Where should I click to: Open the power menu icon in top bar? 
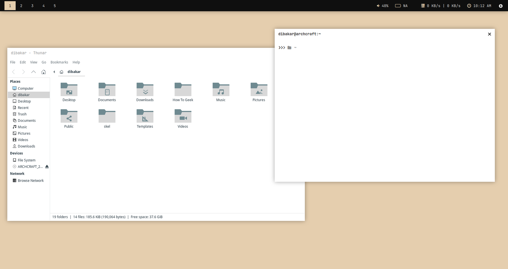[x=501, y=6]
